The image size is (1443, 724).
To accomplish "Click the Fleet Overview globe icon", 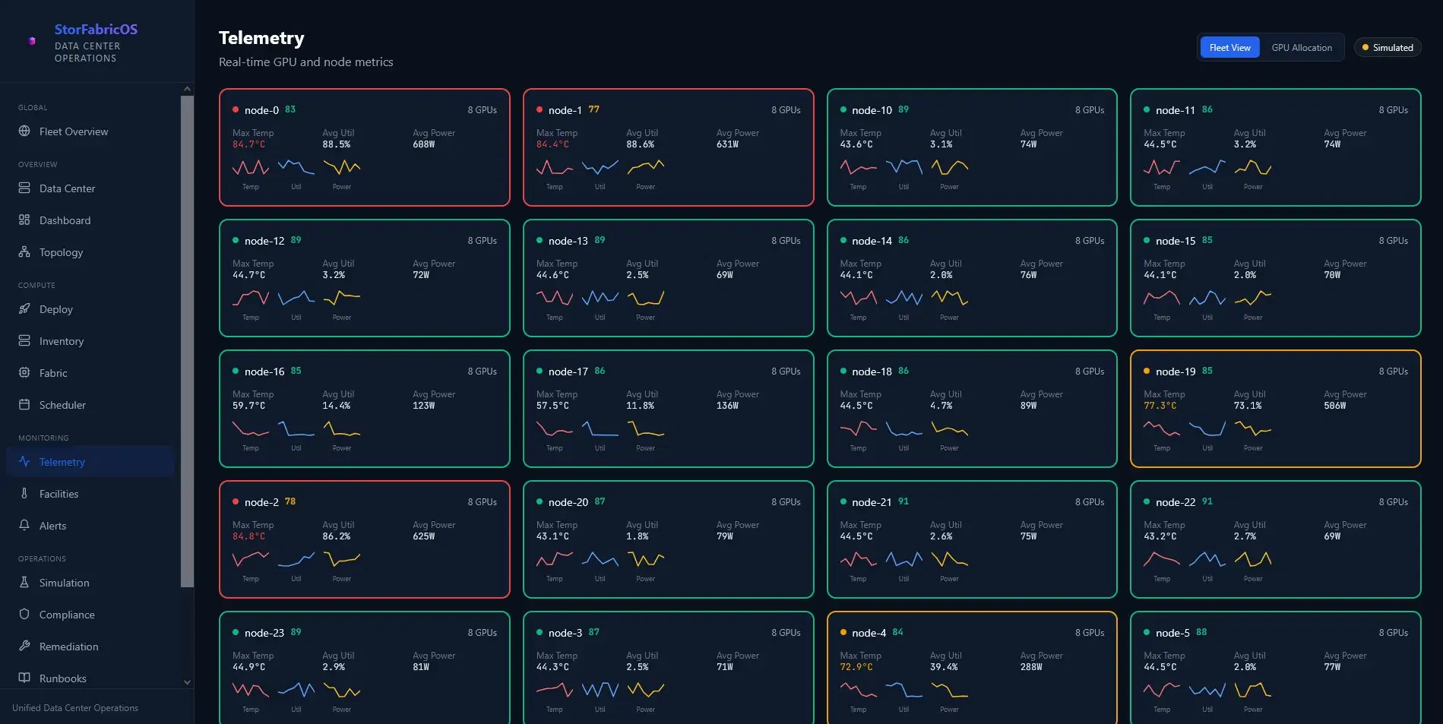I will pyautogui.click(x=24, y=131).
